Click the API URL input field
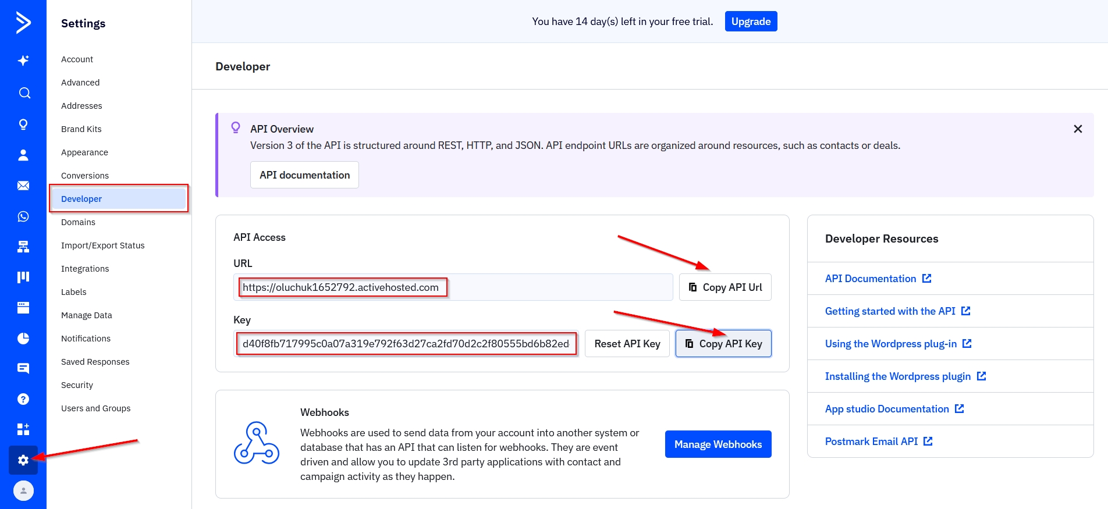Viewport: 1108px width, 509px height. [453, 287]
